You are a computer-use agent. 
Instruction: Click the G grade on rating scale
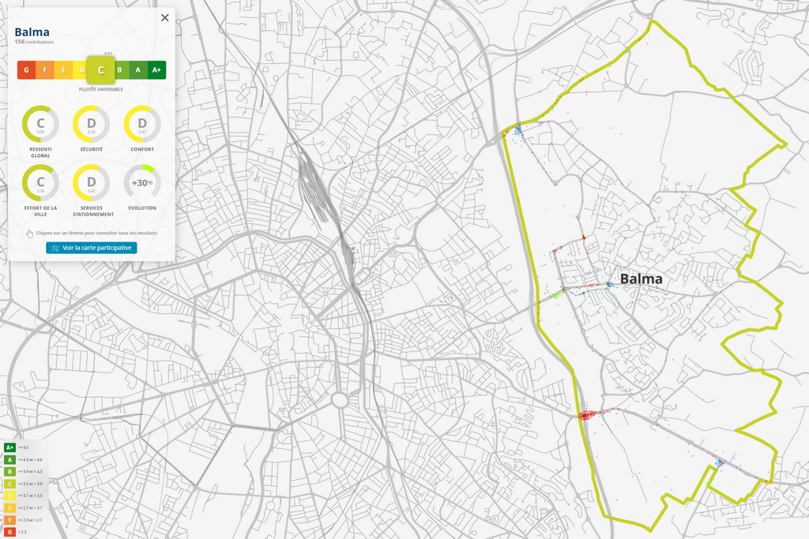(26, 70)
